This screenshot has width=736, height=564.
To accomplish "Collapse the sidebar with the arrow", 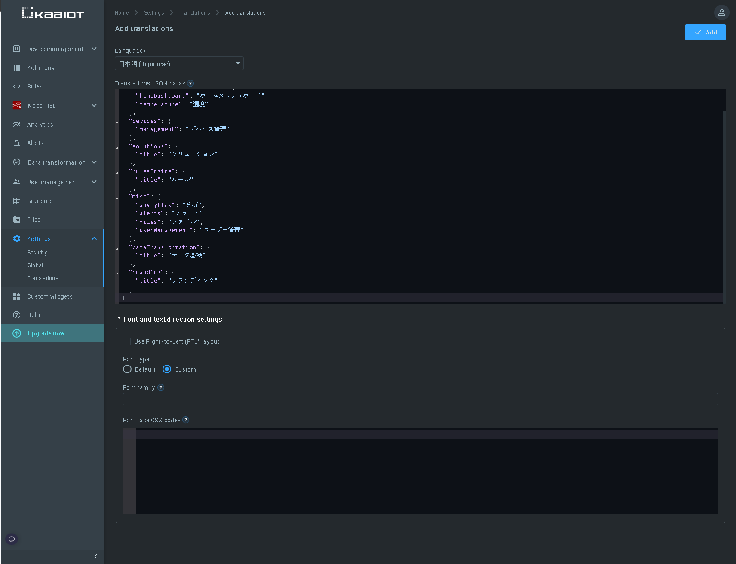I will [x=95, y=556].
